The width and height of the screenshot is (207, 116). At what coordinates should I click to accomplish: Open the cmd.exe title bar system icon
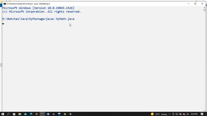pyautogui.click(x=5, y=4)
